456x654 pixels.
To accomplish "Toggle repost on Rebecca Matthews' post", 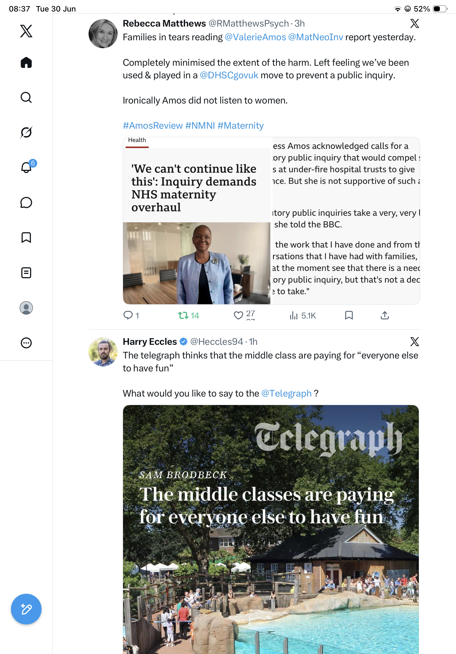I will point(188,315).
